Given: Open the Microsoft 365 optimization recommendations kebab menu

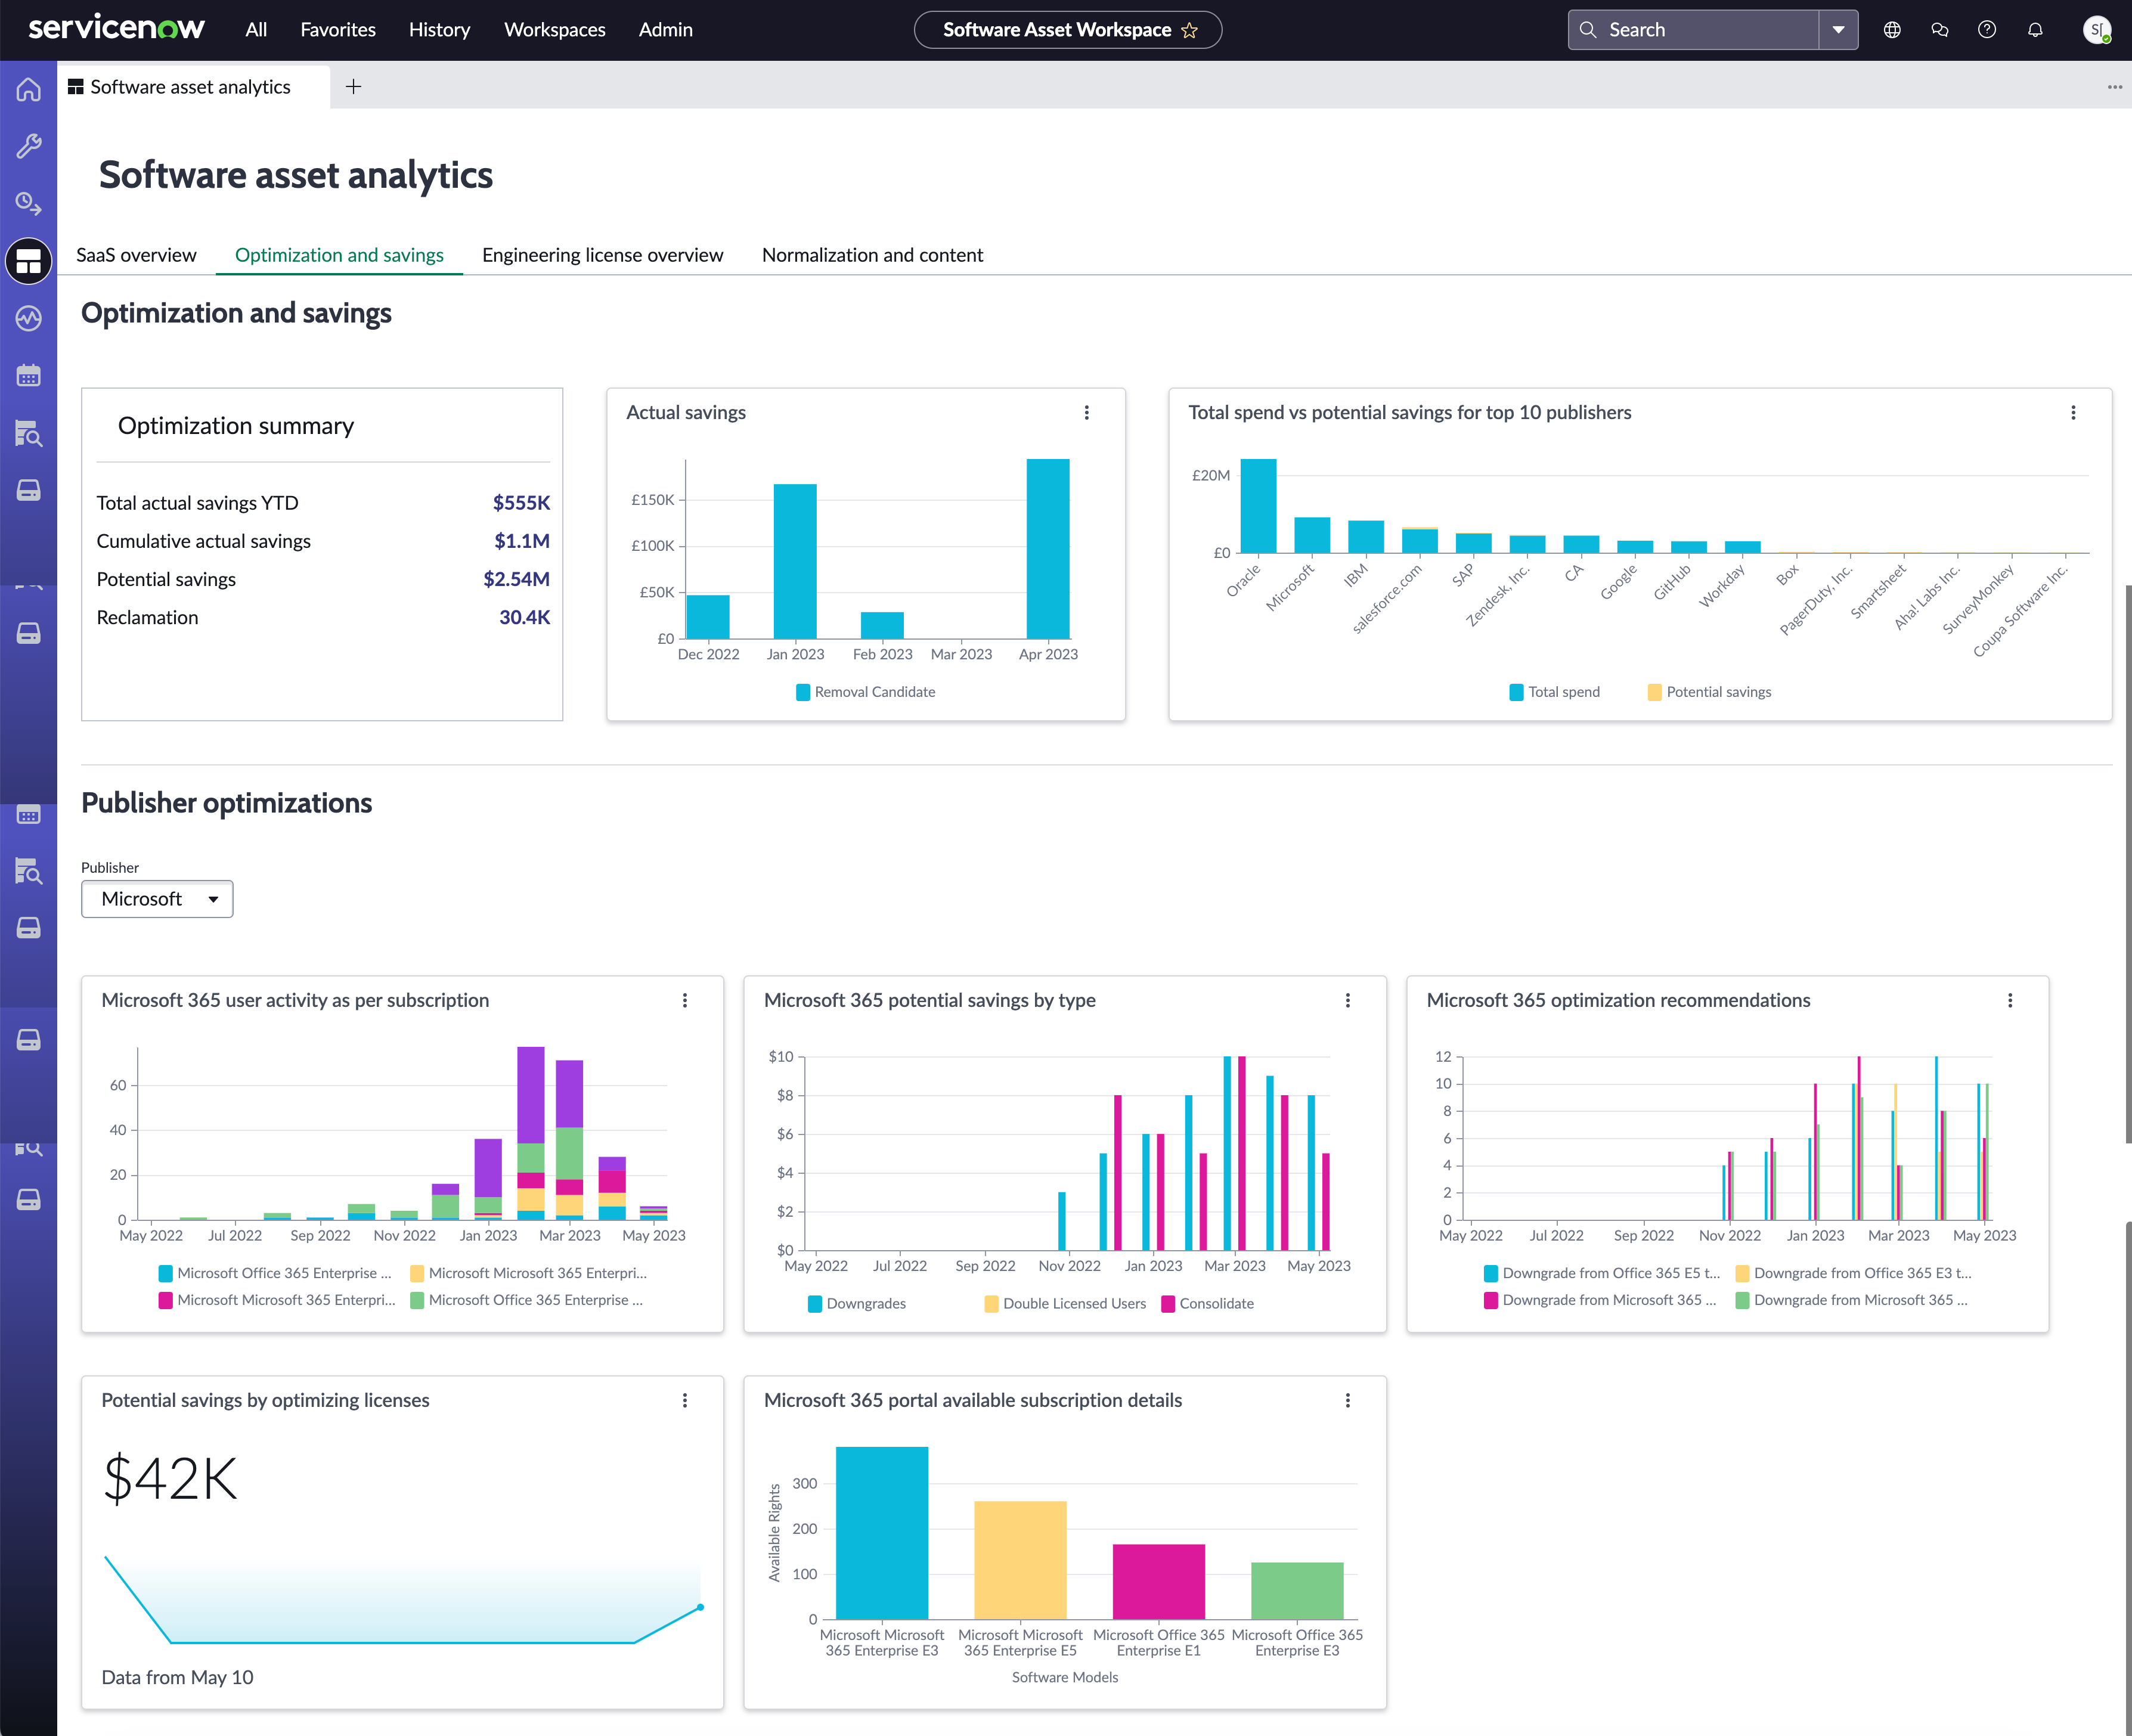Looking at the screenshot, I should 2010,1000.
